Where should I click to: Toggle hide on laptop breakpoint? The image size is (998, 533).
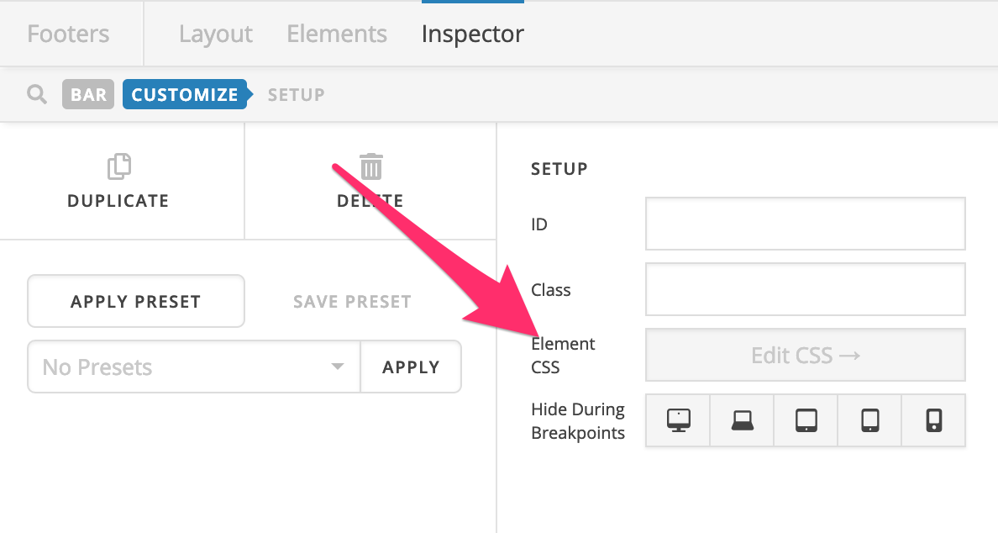[x=742, y=420]
